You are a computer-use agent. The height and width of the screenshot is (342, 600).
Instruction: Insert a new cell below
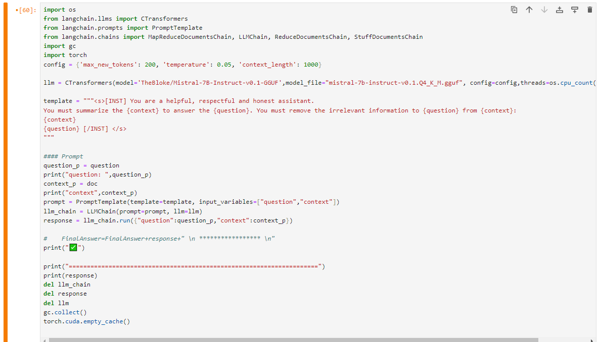575,9
